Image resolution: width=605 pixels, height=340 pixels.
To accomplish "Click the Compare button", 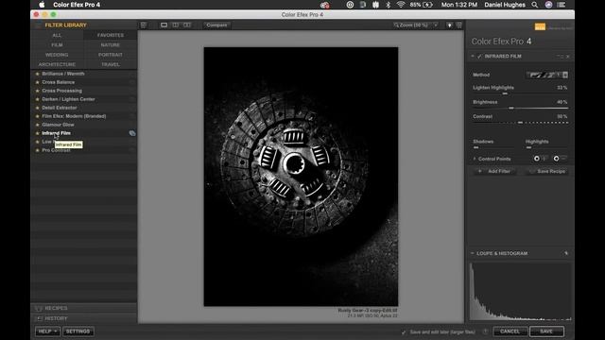I will [216, 25].
